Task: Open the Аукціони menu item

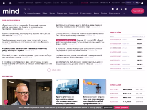Action: tap(64, 3)
